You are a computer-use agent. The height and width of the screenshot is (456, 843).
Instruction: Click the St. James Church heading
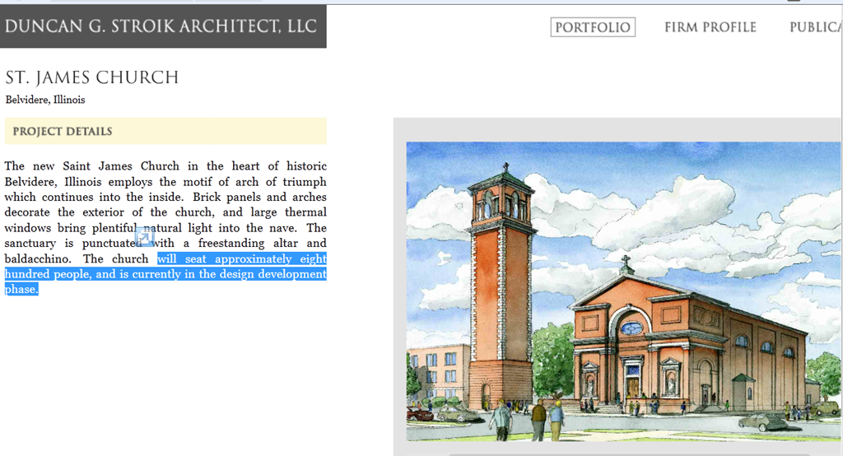click(92, 77)
